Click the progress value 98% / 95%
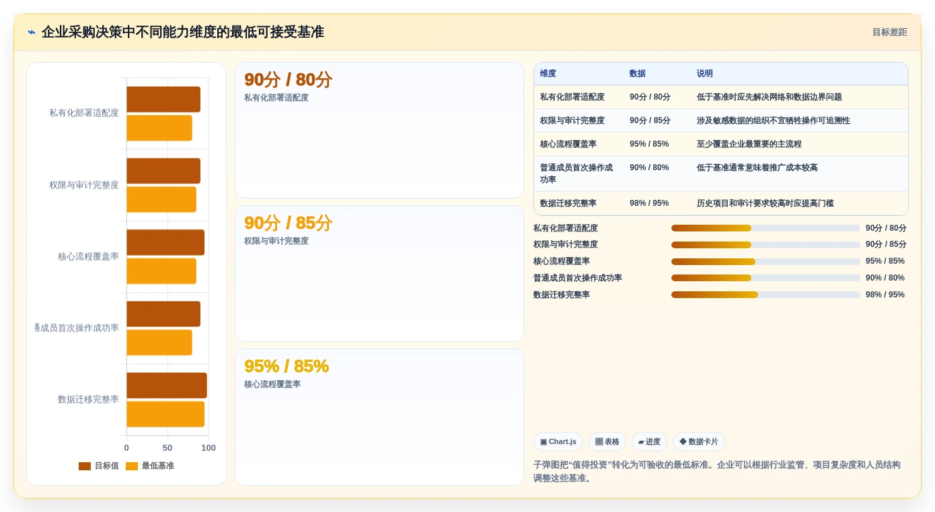Screen dimensions: 935x512 pos(885,295)
